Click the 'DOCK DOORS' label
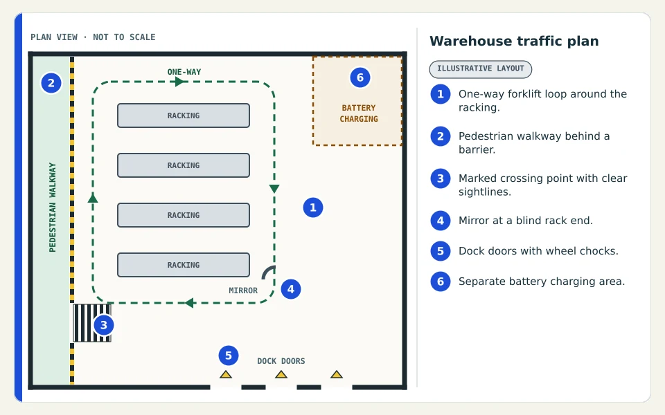 point(281,361)
